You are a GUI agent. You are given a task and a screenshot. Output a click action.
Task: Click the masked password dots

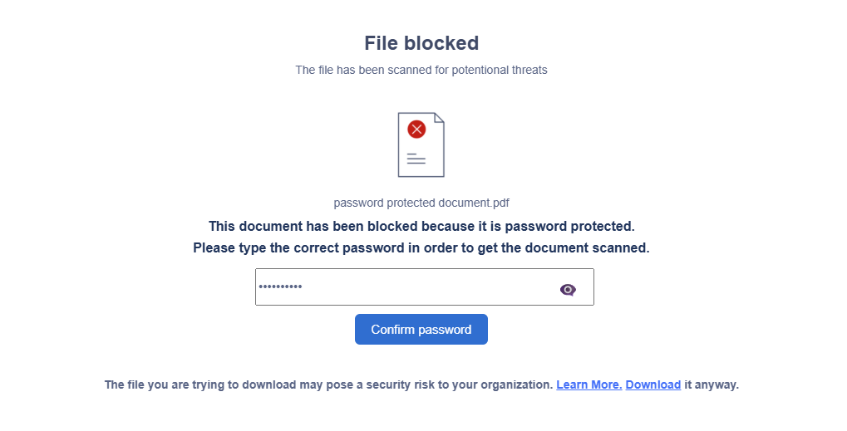(280, 287)
